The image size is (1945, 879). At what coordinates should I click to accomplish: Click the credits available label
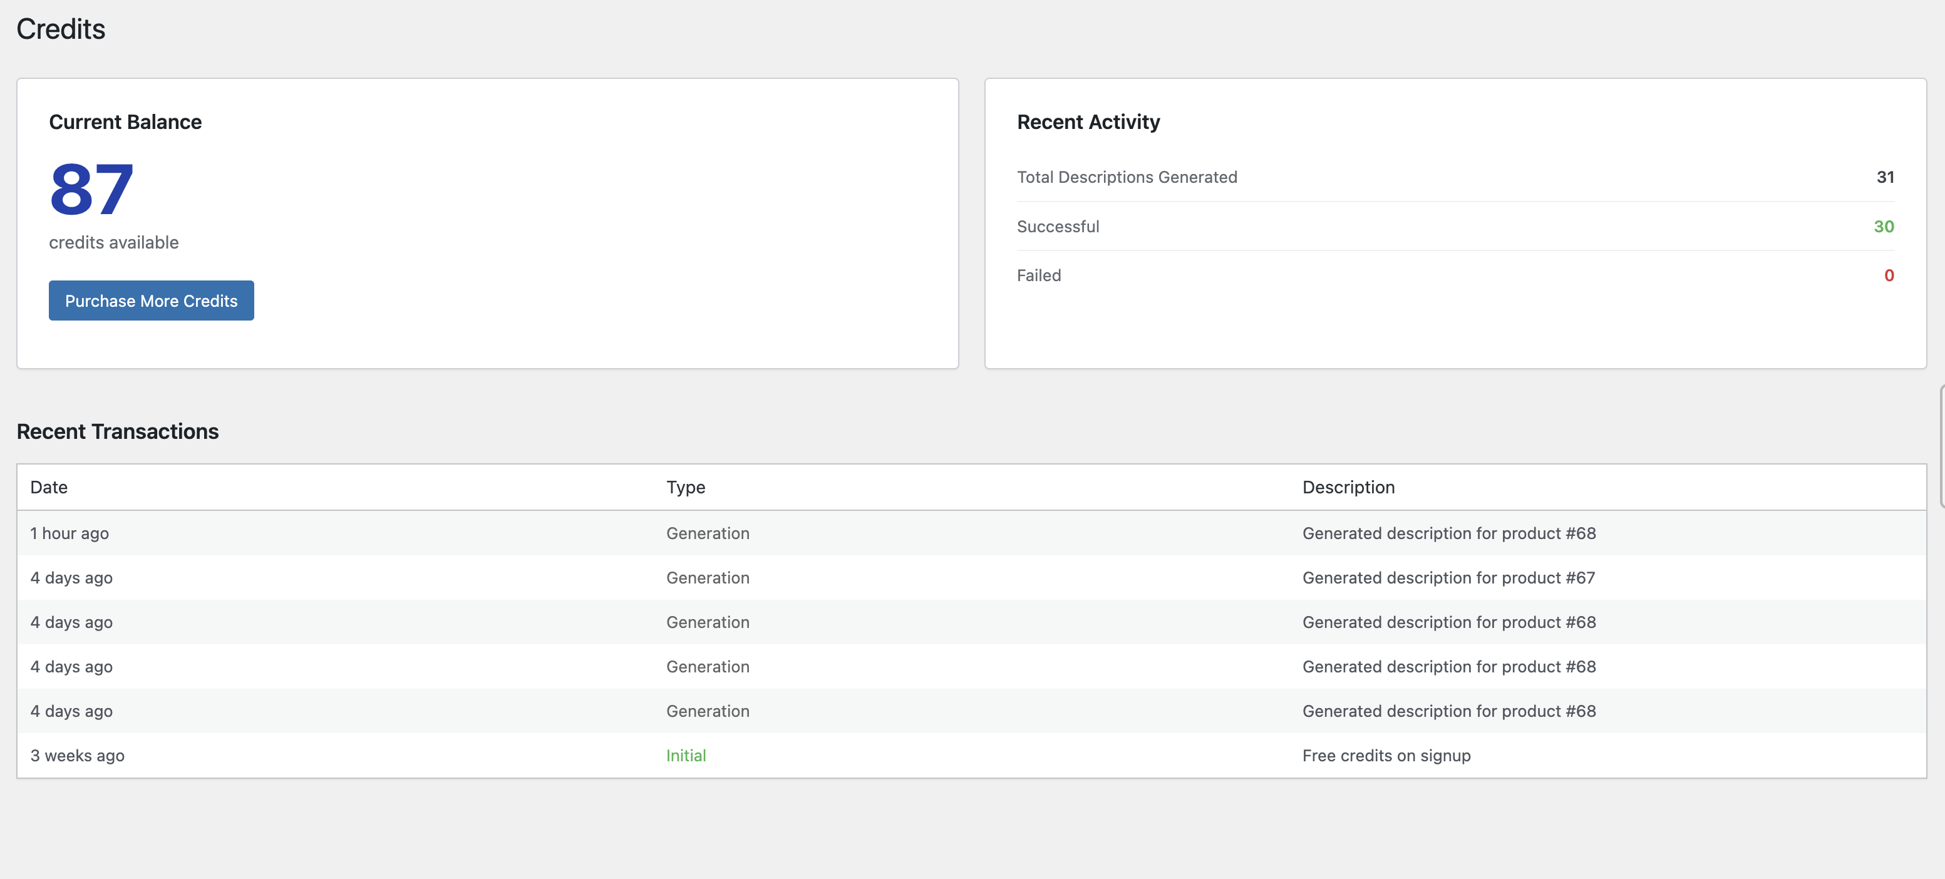114,242
